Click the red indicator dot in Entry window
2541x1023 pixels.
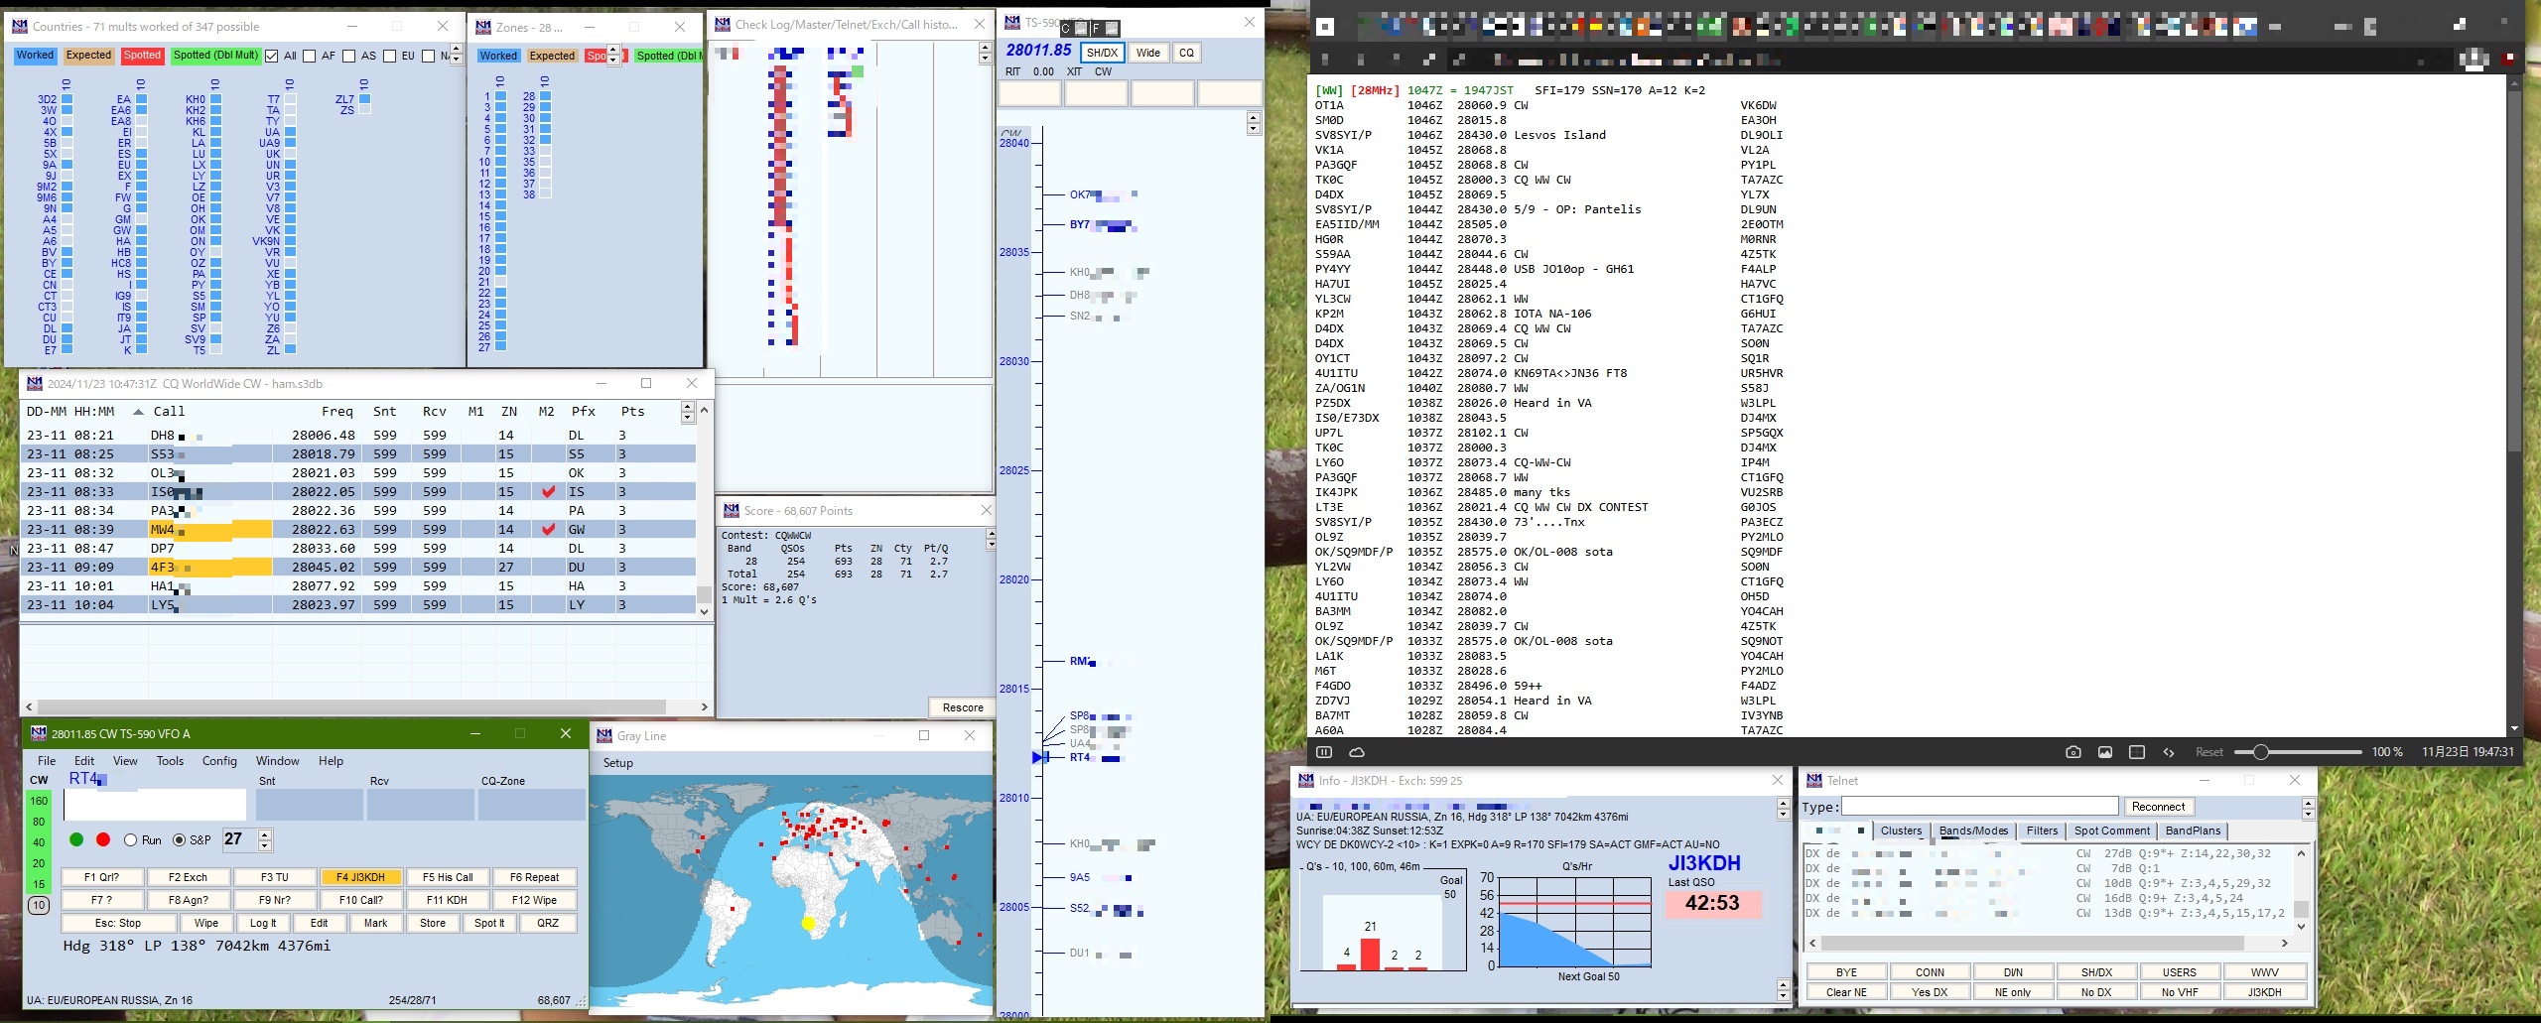103,839
